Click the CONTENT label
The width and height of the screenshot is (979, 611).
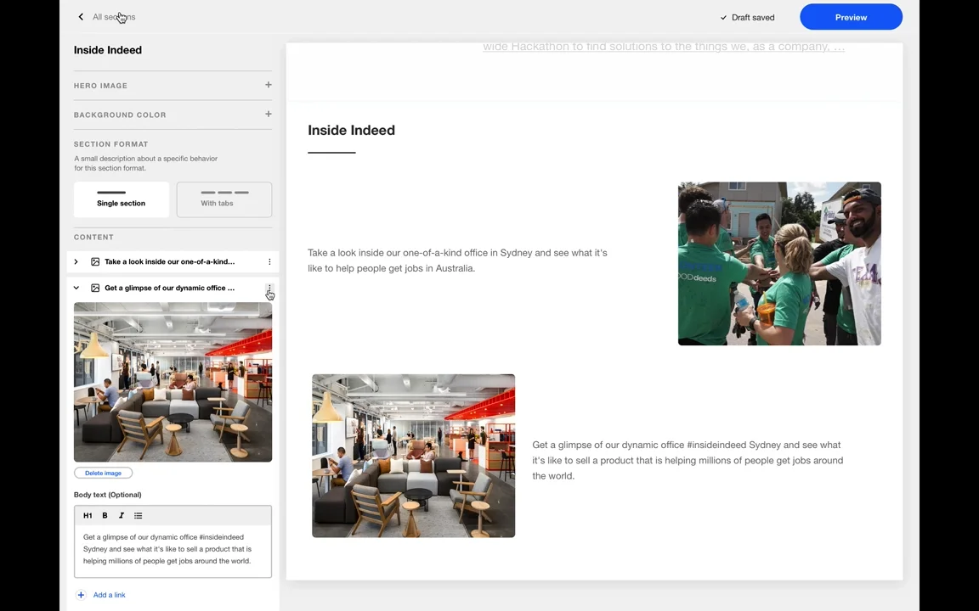(x=93, y=237)
